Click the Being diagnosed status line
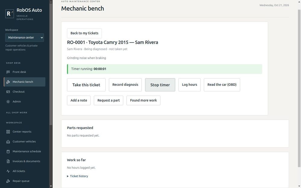The height and width of the screenshot is (188, 301). (x=97, y=49)
